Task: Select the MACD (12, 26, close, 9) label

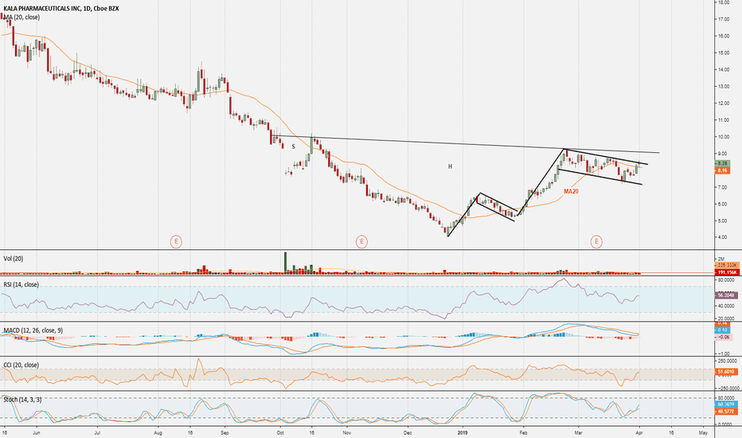Action: pos(33,330)
